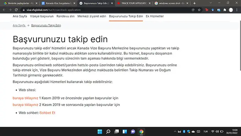Click buraya tıklayınız for 2 Kasım 2019 sonrası
241x136 pixels.
26,105
